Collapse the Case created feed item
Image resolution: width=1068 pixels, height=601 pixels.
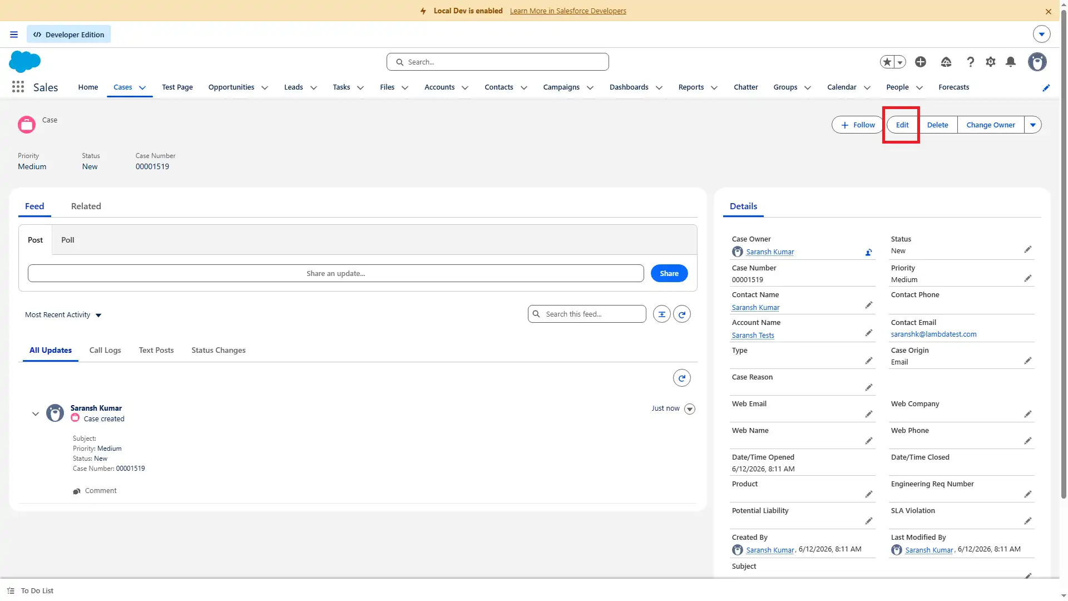click(36, 414)
